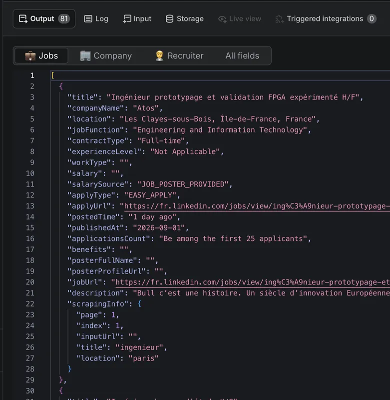
Task: Click the Log list icon
Action: (x=88, y=18)
